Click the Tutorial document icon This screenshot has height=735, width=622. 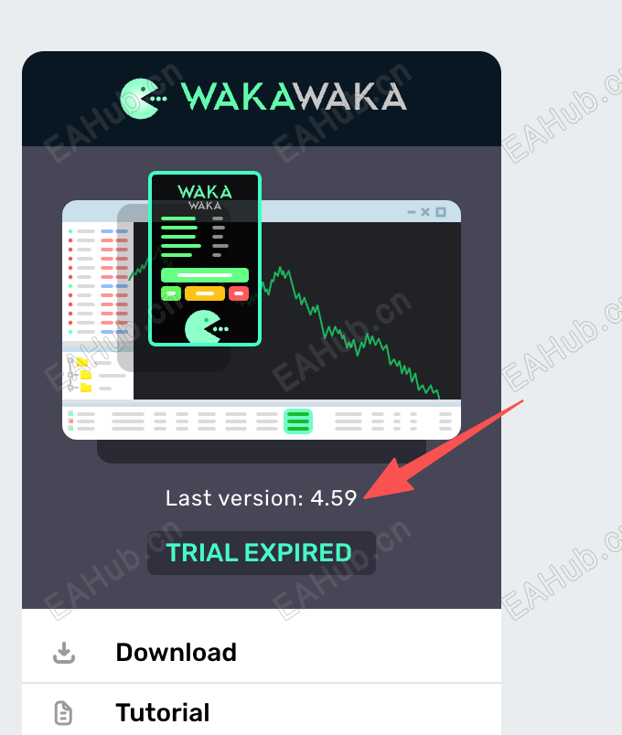[x=63, y=713]
